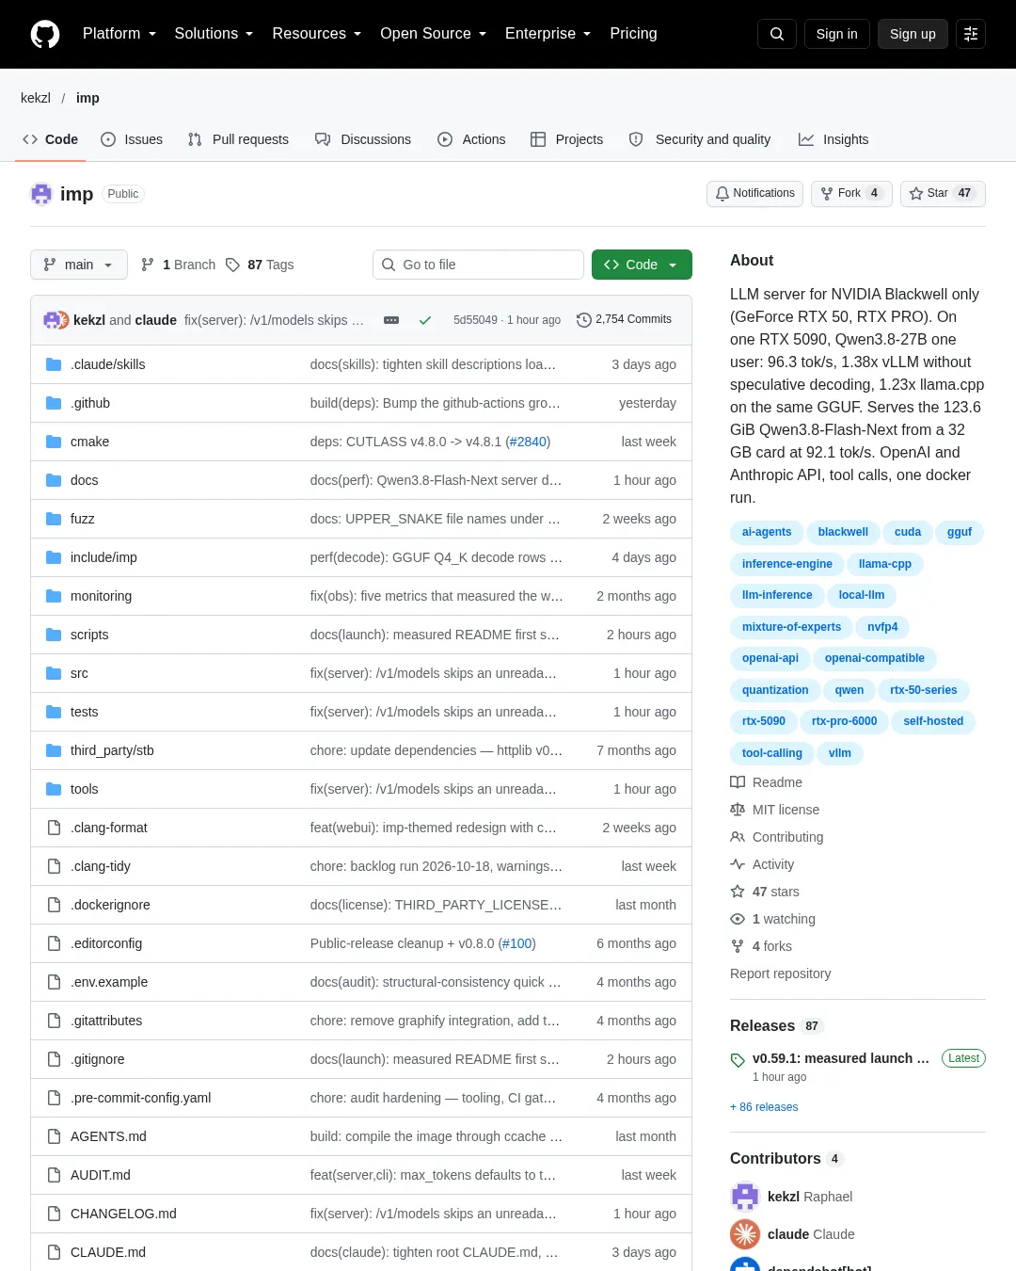
Task: Click the green check status icon
Action: (x=425, y=320)
